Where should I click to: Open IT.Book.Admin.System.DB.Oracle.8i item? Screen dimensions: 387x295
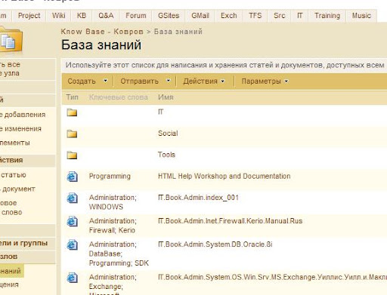215,244
